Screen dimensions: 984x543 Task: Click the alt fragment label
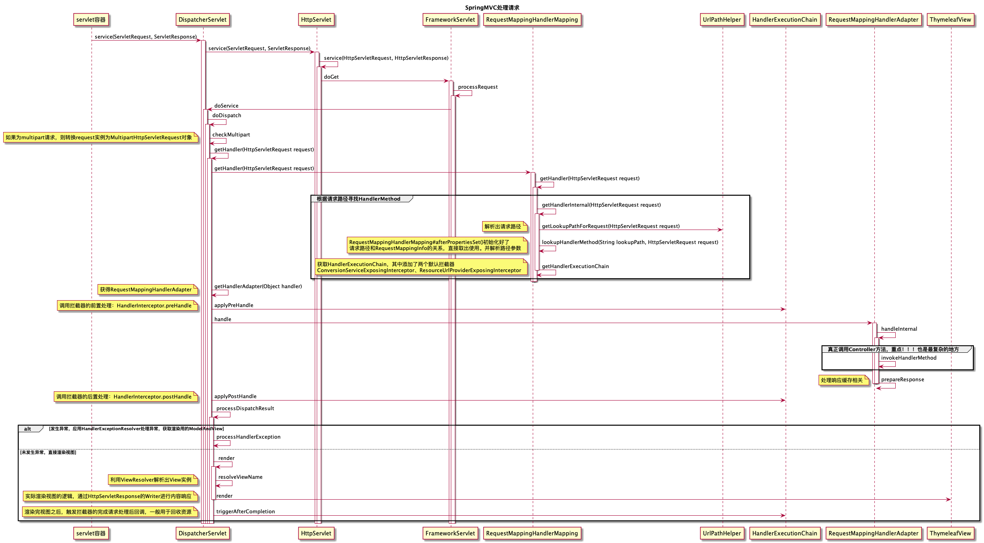click(28, 429)
